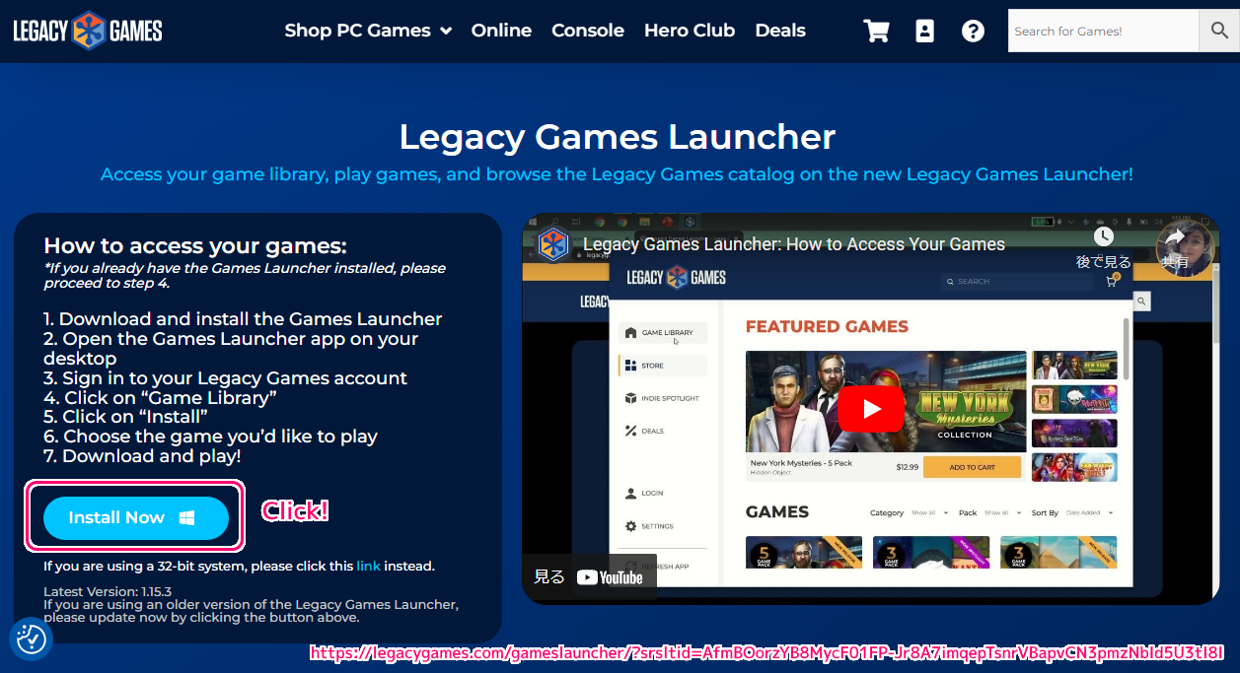
Task: Play the YouTube video
Action: coord(871,408)
